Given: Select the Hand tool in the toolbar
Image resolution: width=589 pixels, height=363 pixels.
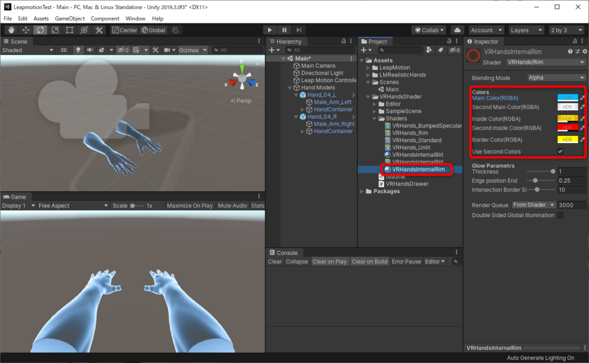Looking at the screenshot, I should coord(12,30).
